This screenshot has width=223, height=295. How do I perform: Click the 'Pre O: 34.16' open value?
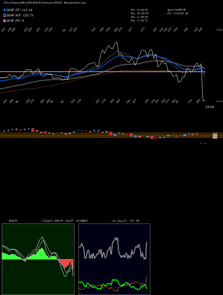pyautogui.click(x=139, y=9)
